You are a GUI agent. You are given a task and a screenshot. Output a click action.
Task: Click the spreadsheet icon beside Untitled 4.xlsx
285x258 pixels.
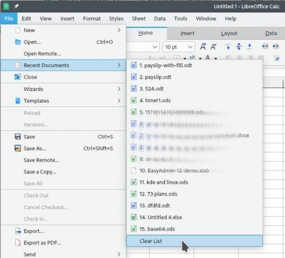[134, 217]
